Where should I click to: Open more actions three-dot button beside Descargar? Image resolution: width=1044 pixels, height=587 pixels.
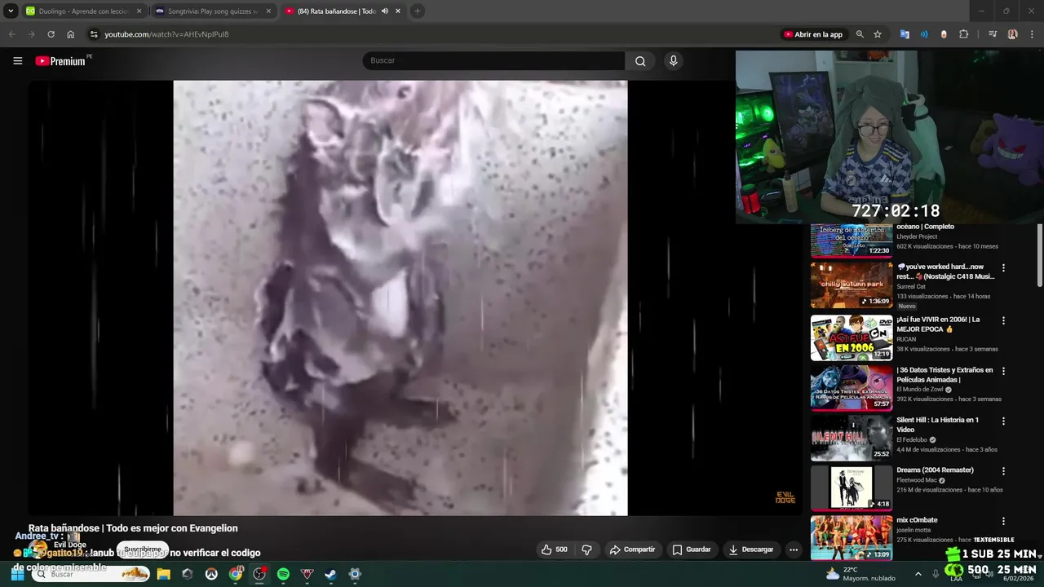pyautogui.click(x=793, y=549)
